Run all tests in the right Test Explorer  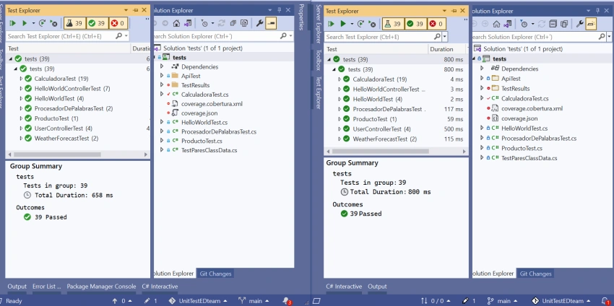332,24
